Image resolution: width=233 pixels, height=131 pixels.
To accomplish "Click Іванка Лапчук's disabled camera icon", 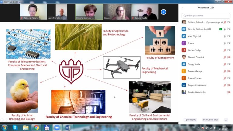I will coord(229,71).
